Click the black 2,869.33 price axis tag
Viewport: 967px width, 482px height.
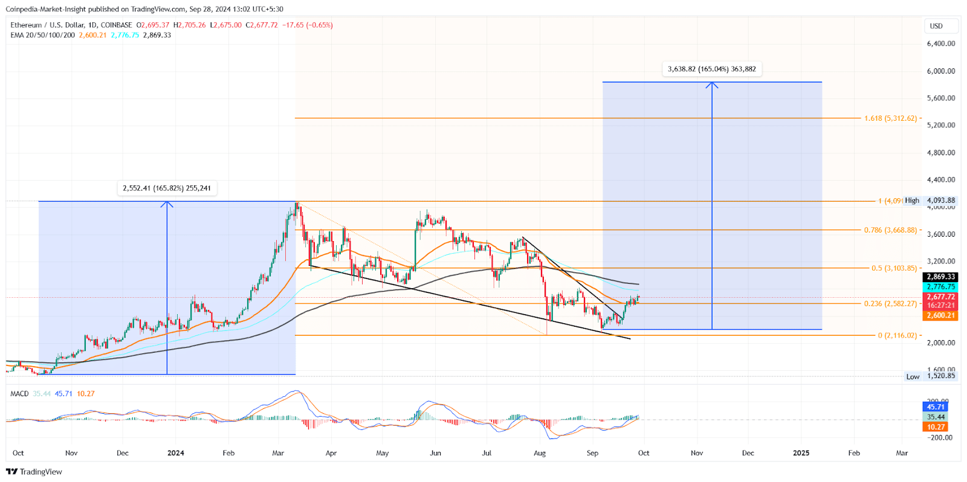940,277
